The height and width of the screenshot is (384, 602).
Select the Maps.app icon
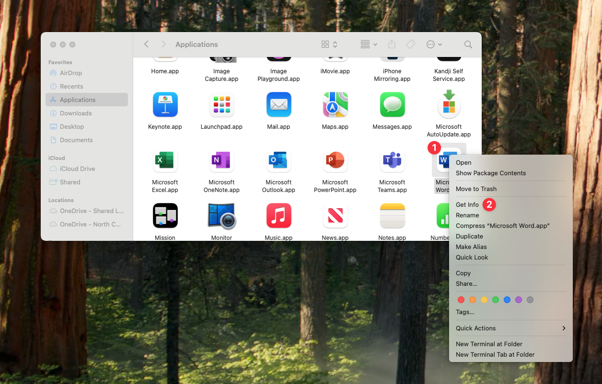335,105
